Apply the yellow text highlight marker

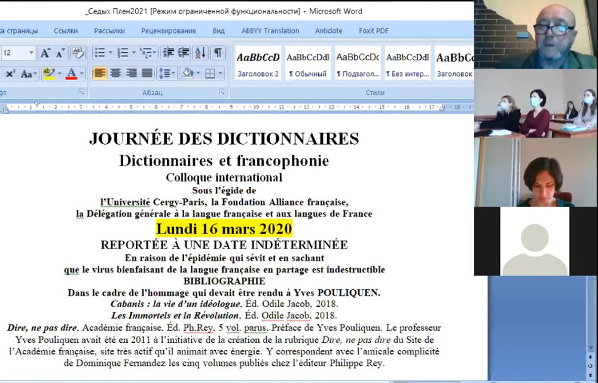click(48, 73)
